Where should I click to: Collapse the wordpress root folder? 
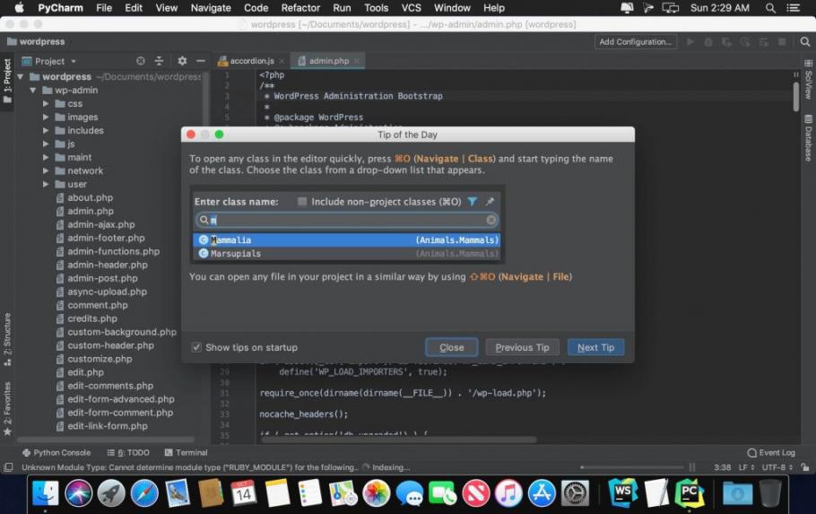point(21,76)
